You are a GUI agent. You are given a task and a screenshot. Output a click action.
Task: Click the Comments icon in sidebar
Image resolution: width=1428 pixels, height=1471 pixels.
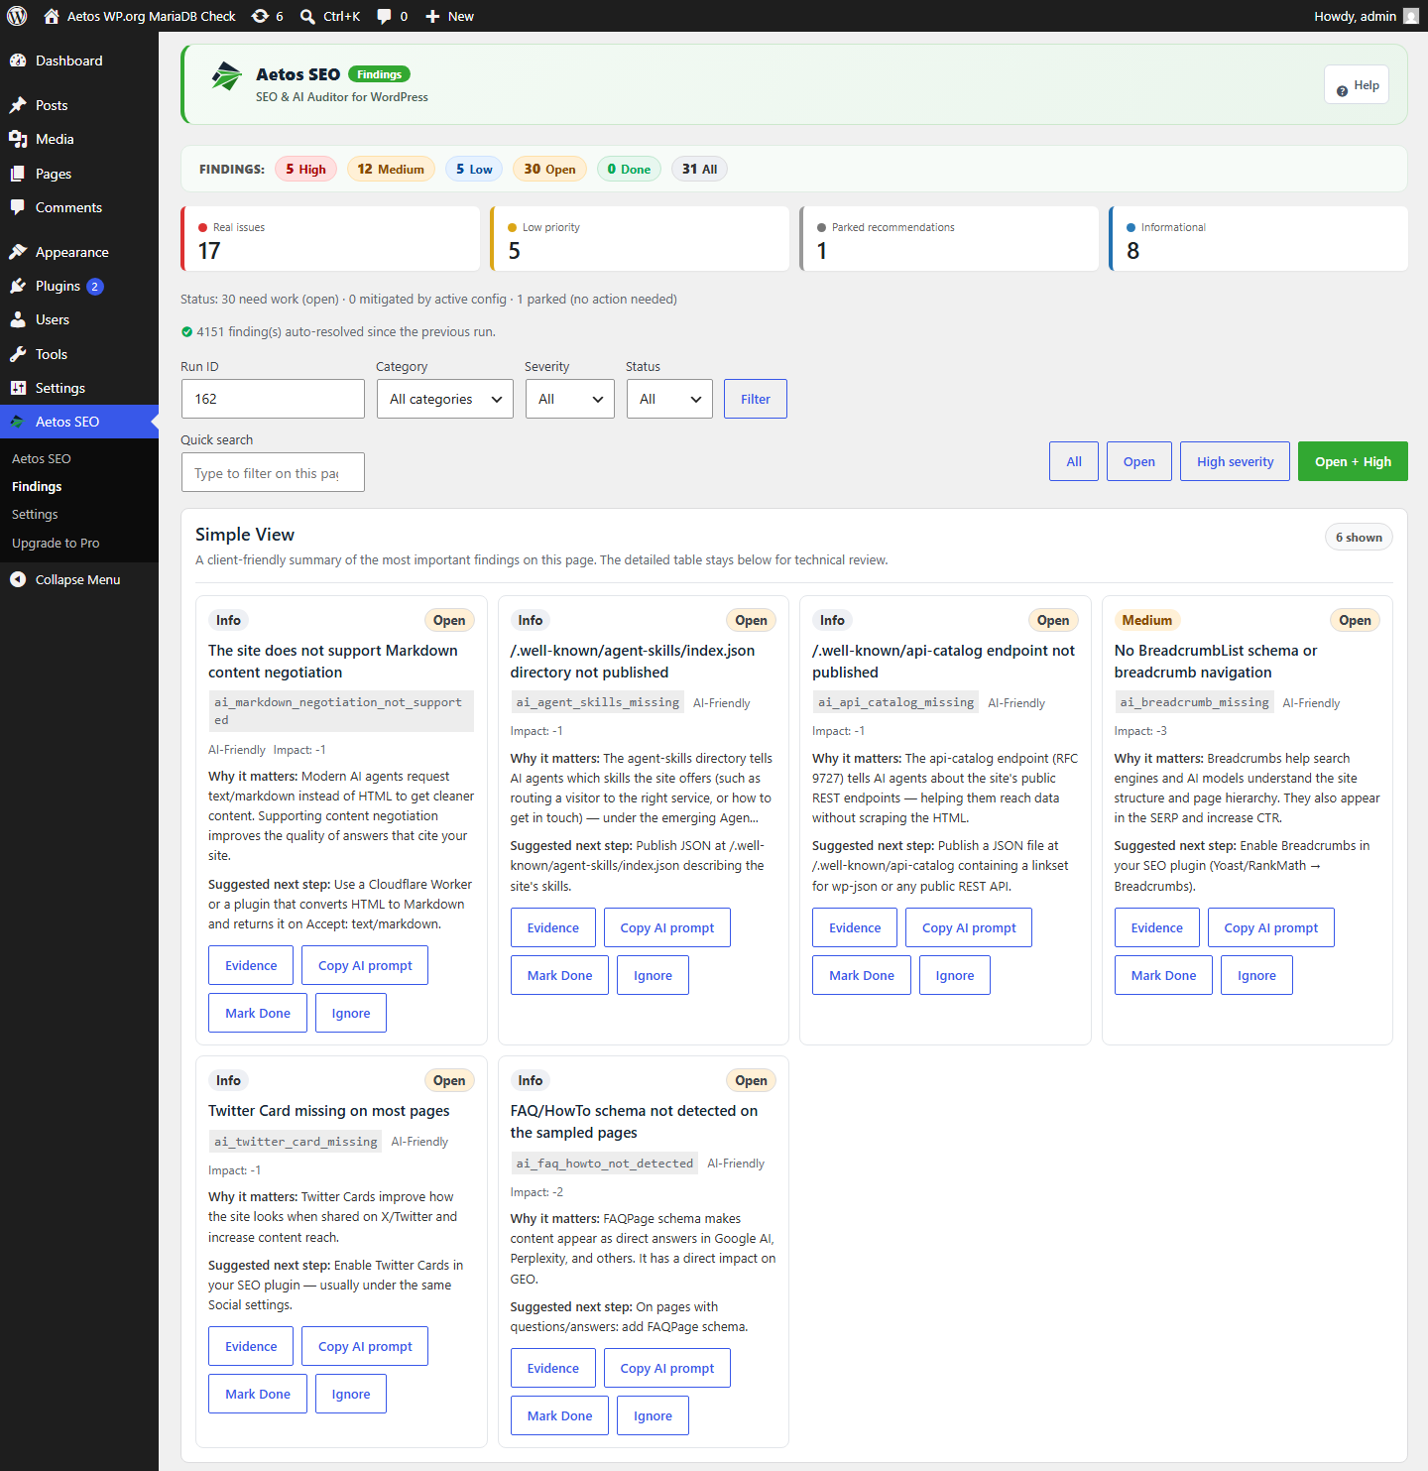pyautogui.click(x=18, y=207)
